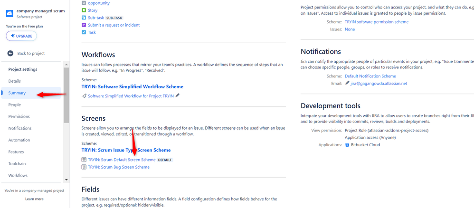Click the Bitbucket Cloud application text
The width and height of the screenshot is (474, 208).
366,145
